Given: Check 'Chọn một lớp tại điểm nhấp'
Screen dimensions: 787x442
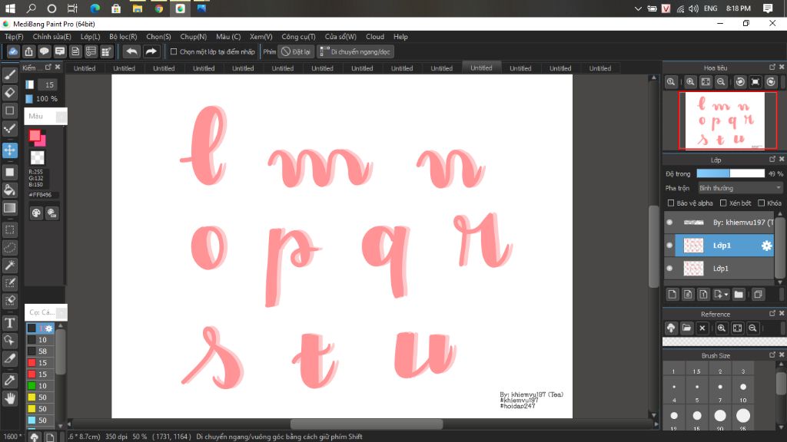Looking at the screenshot, I should 174,51.
